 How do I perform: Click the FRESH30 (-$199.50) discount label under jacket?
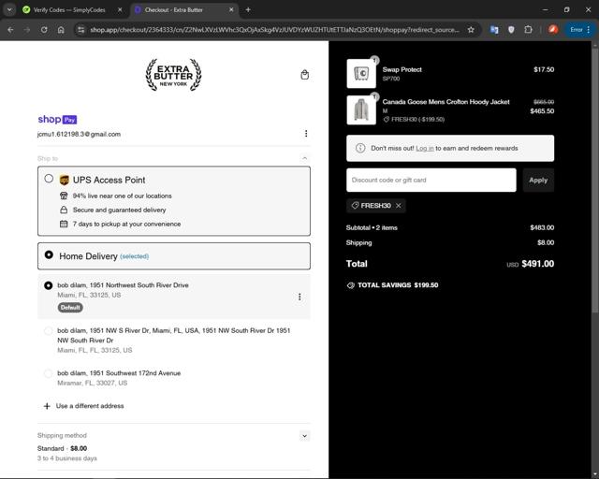click(x=417, y=119)
